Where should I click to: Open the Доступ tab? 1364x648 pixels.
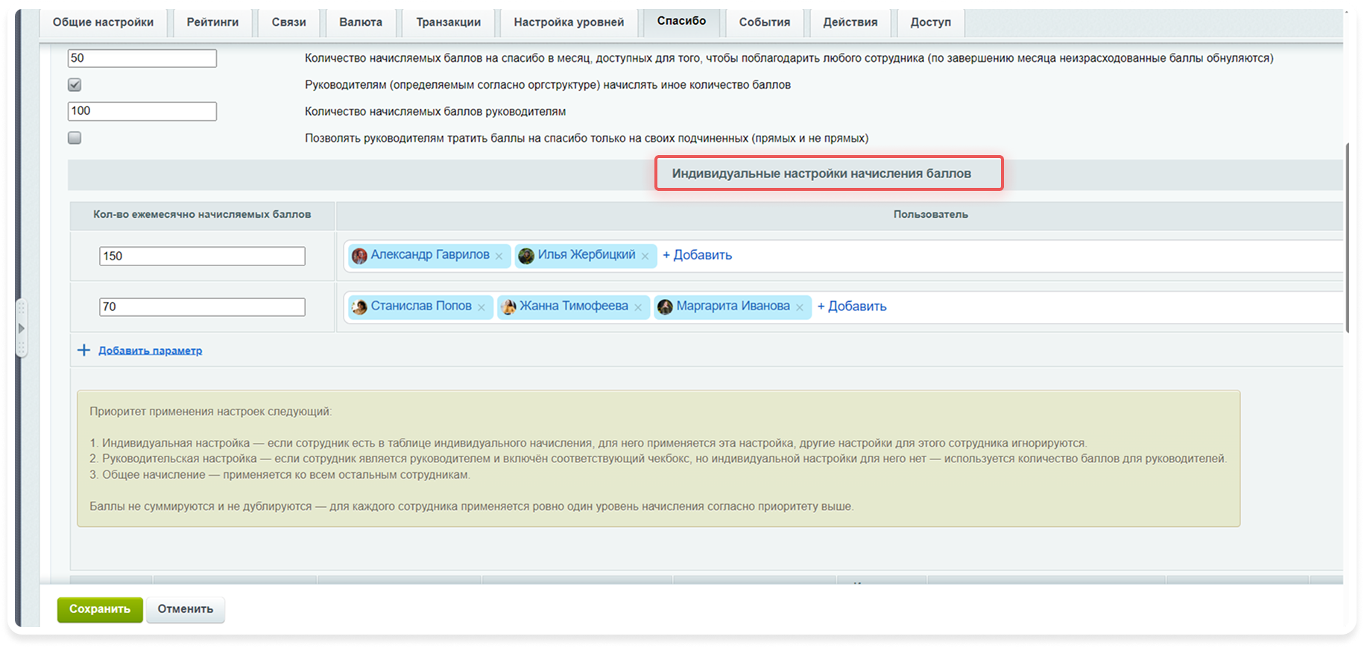[930, 22]
